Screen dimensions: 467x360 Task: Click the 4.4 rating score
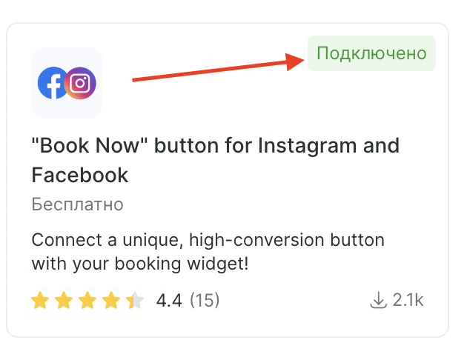[169, 300]
